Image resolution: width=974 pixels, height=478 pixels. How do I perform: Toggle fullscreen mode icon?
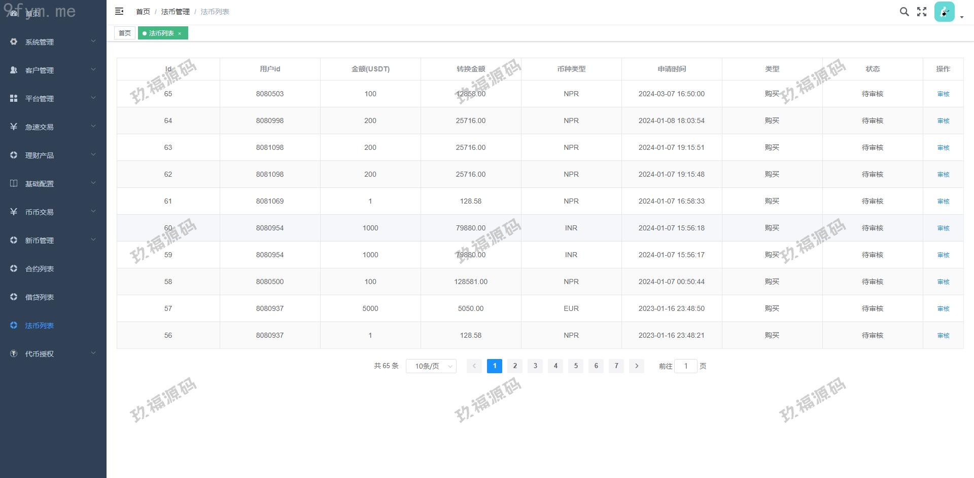tap(922, 12)
